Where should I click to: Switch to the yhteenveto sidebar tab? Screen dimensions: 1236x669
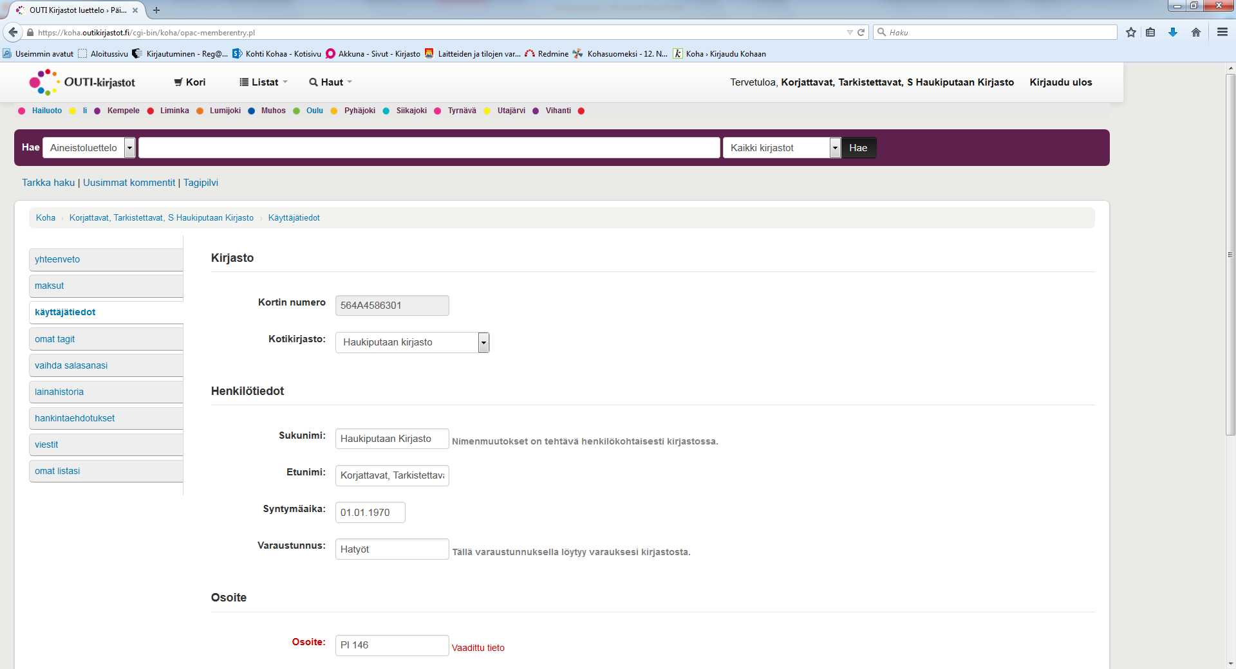(106, 259)
